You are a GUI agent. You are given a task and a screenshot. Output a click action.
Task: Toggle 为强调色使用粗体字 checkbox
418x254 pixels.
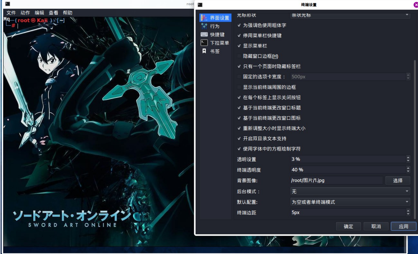[x=239, y=25]
